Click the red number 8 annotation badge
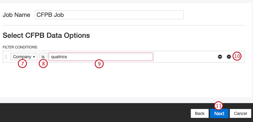 43,64
